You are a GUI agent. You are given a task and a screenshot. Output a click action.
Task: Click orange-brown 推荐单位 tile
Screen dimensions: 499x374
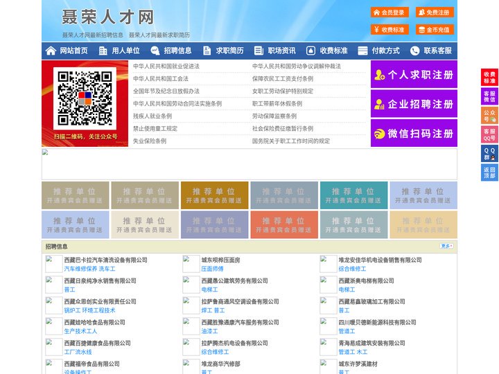pyautogui.click(x=214, y=195)
